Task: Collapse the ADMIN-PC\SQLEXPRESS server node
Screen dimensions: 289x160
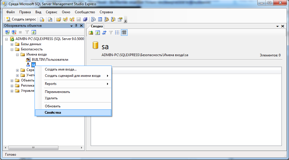Action: pyautogui.click(x=7, y=39)
